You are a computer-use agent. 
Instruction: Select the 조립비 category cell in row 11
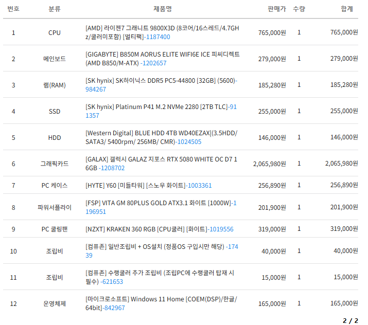click(x=55, y=277)
